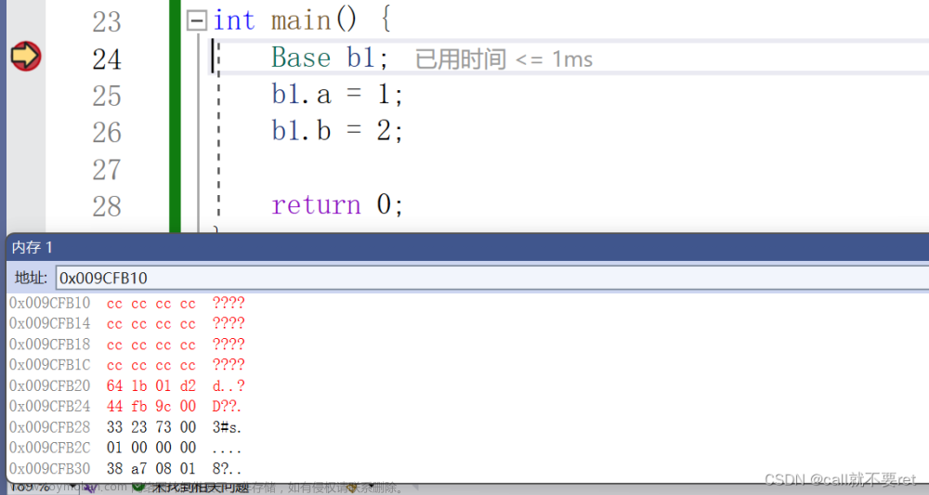This screenshot has height=495, width=929.
Task: Collapse the main() function block
Action: point(196,20)
